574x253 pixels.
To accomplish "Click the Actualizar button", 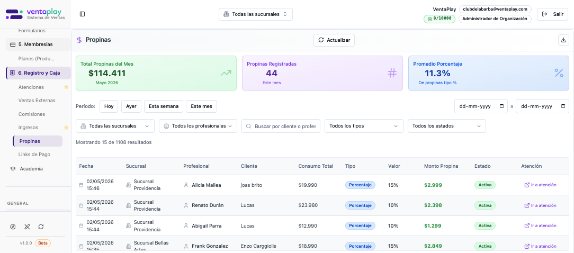I will (334, 40).
